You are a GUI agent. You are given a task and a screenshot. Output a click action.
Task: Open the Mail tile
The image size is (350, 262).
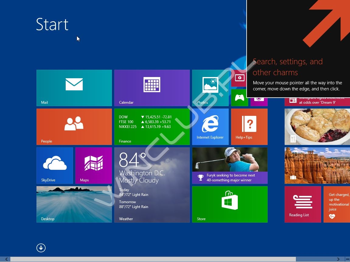pyautogui.click(x=74, y=88)
